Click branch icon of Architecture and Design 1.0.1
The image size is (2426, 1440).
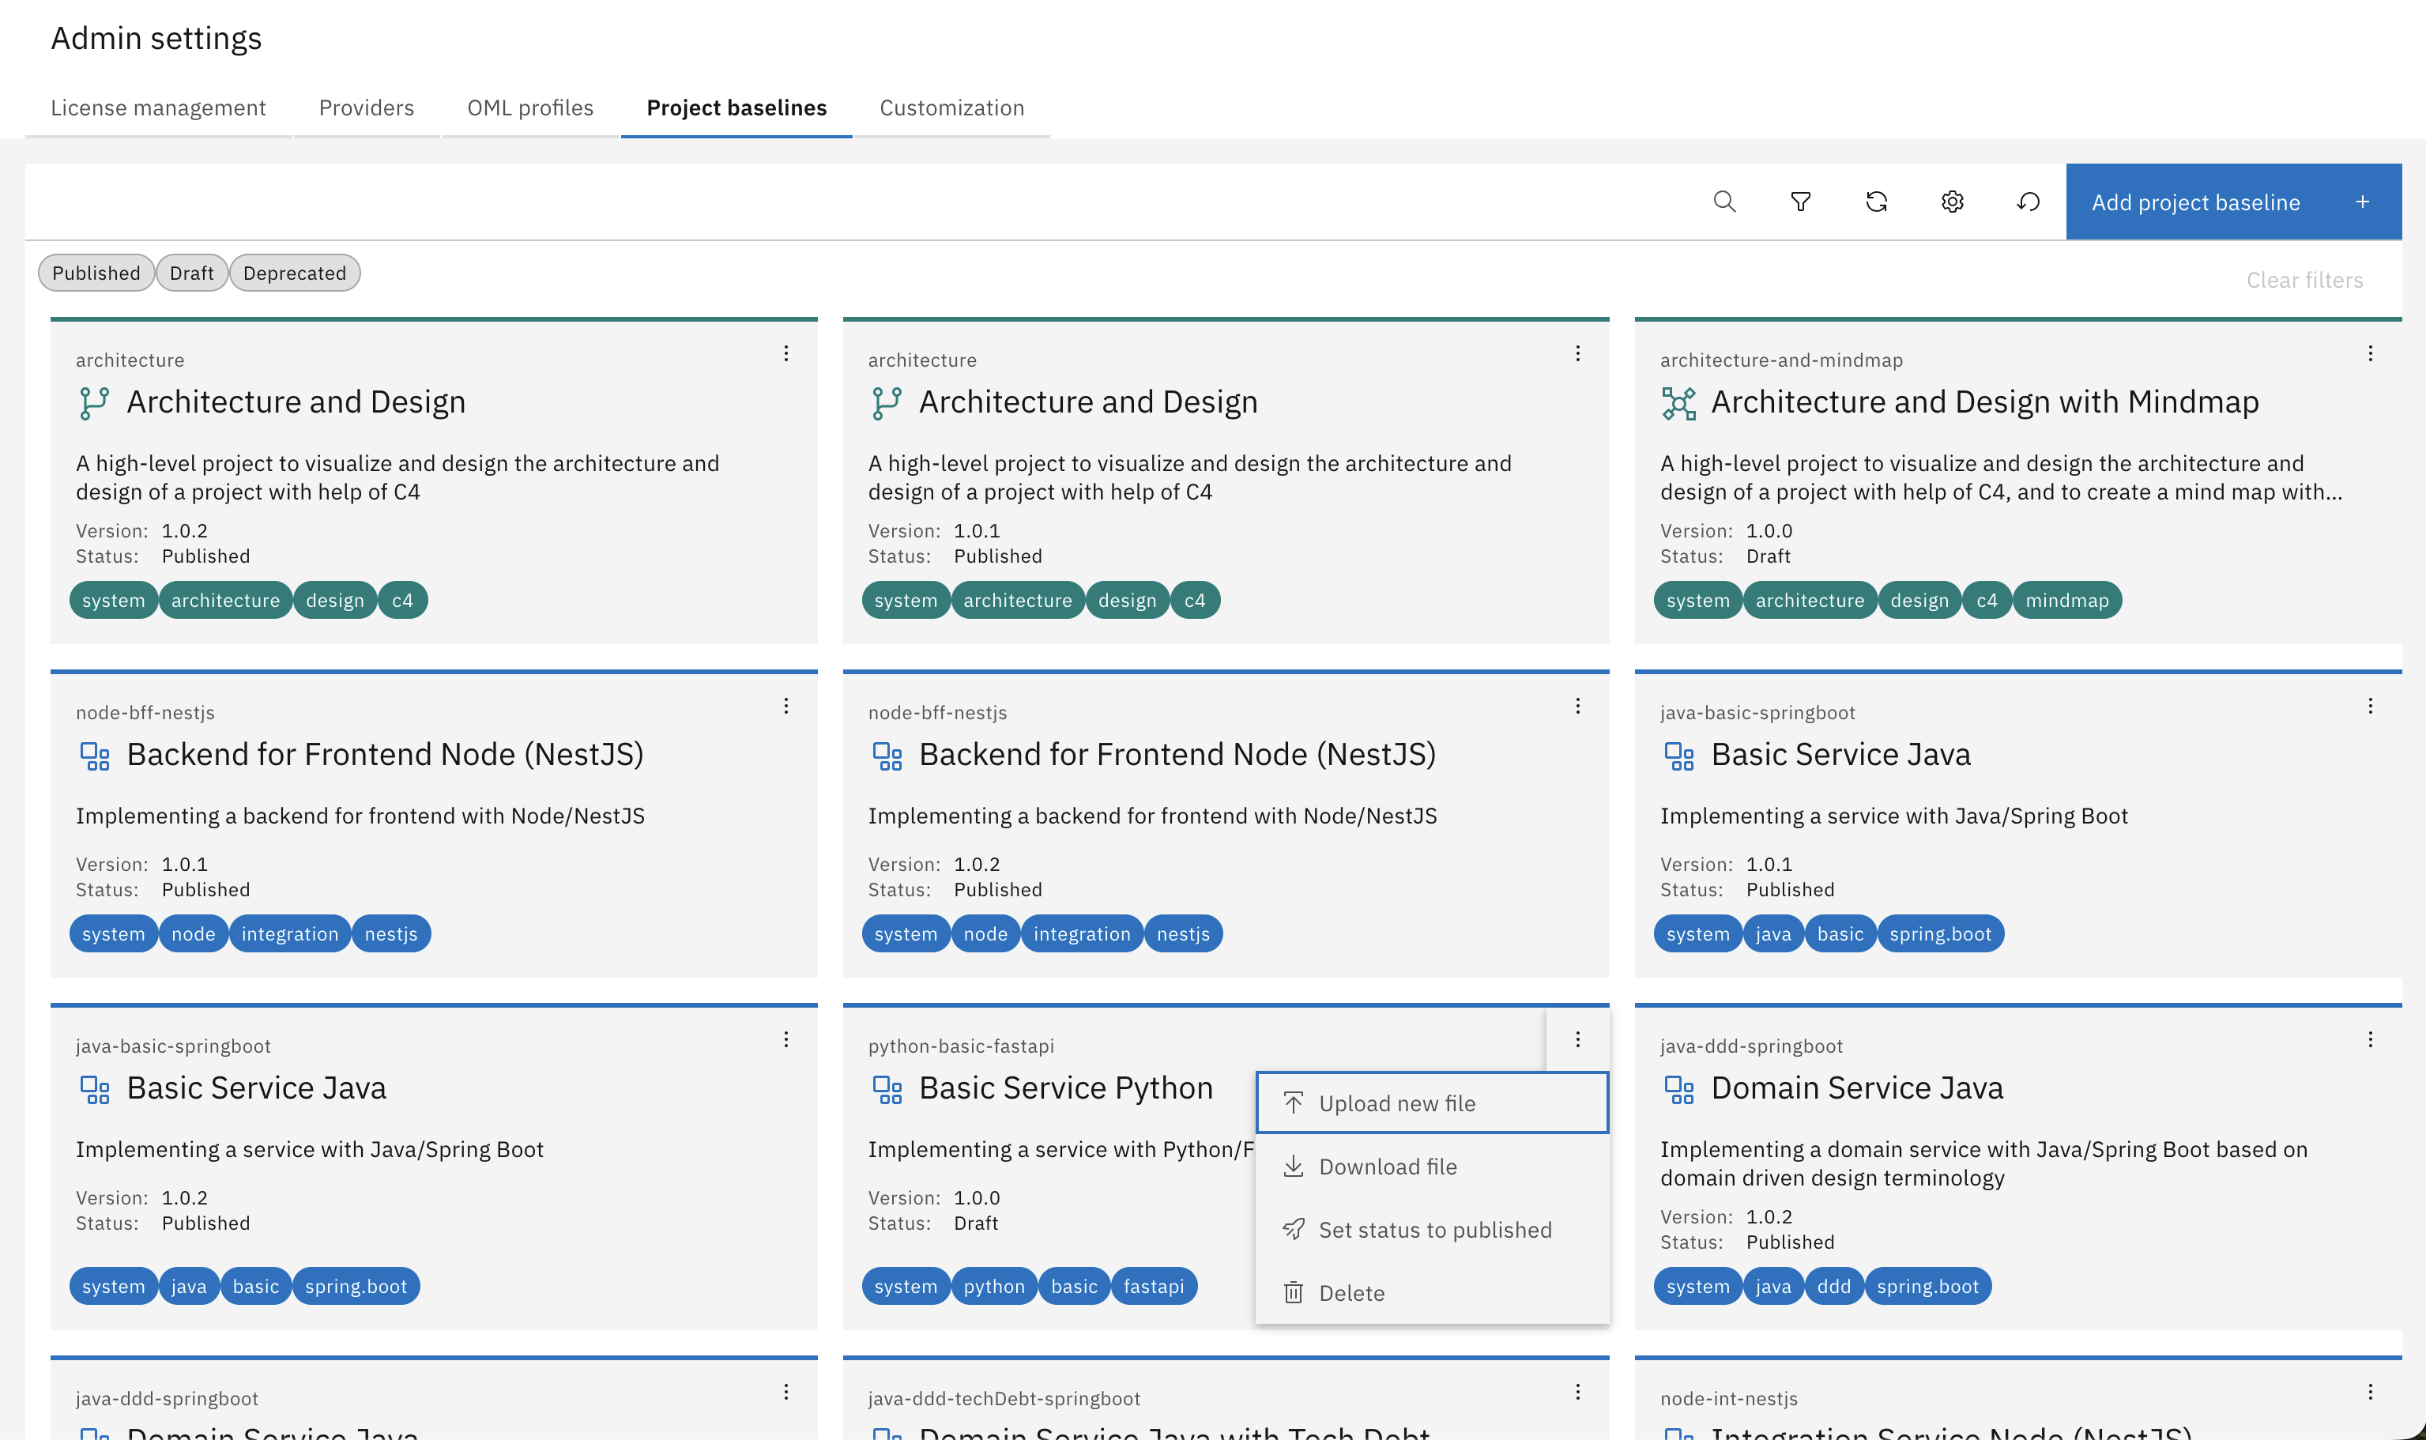coord(887,403)
